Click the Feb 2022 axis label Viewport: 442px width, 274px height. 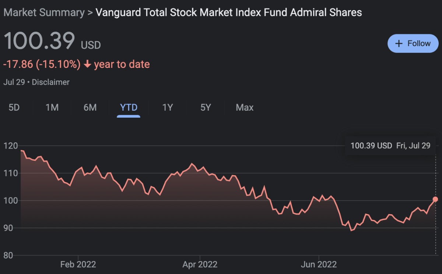[x=78, y=264]
